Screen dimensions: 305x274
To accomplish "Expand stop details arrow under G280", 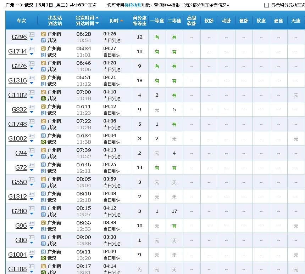I will [x=32, y=214].
